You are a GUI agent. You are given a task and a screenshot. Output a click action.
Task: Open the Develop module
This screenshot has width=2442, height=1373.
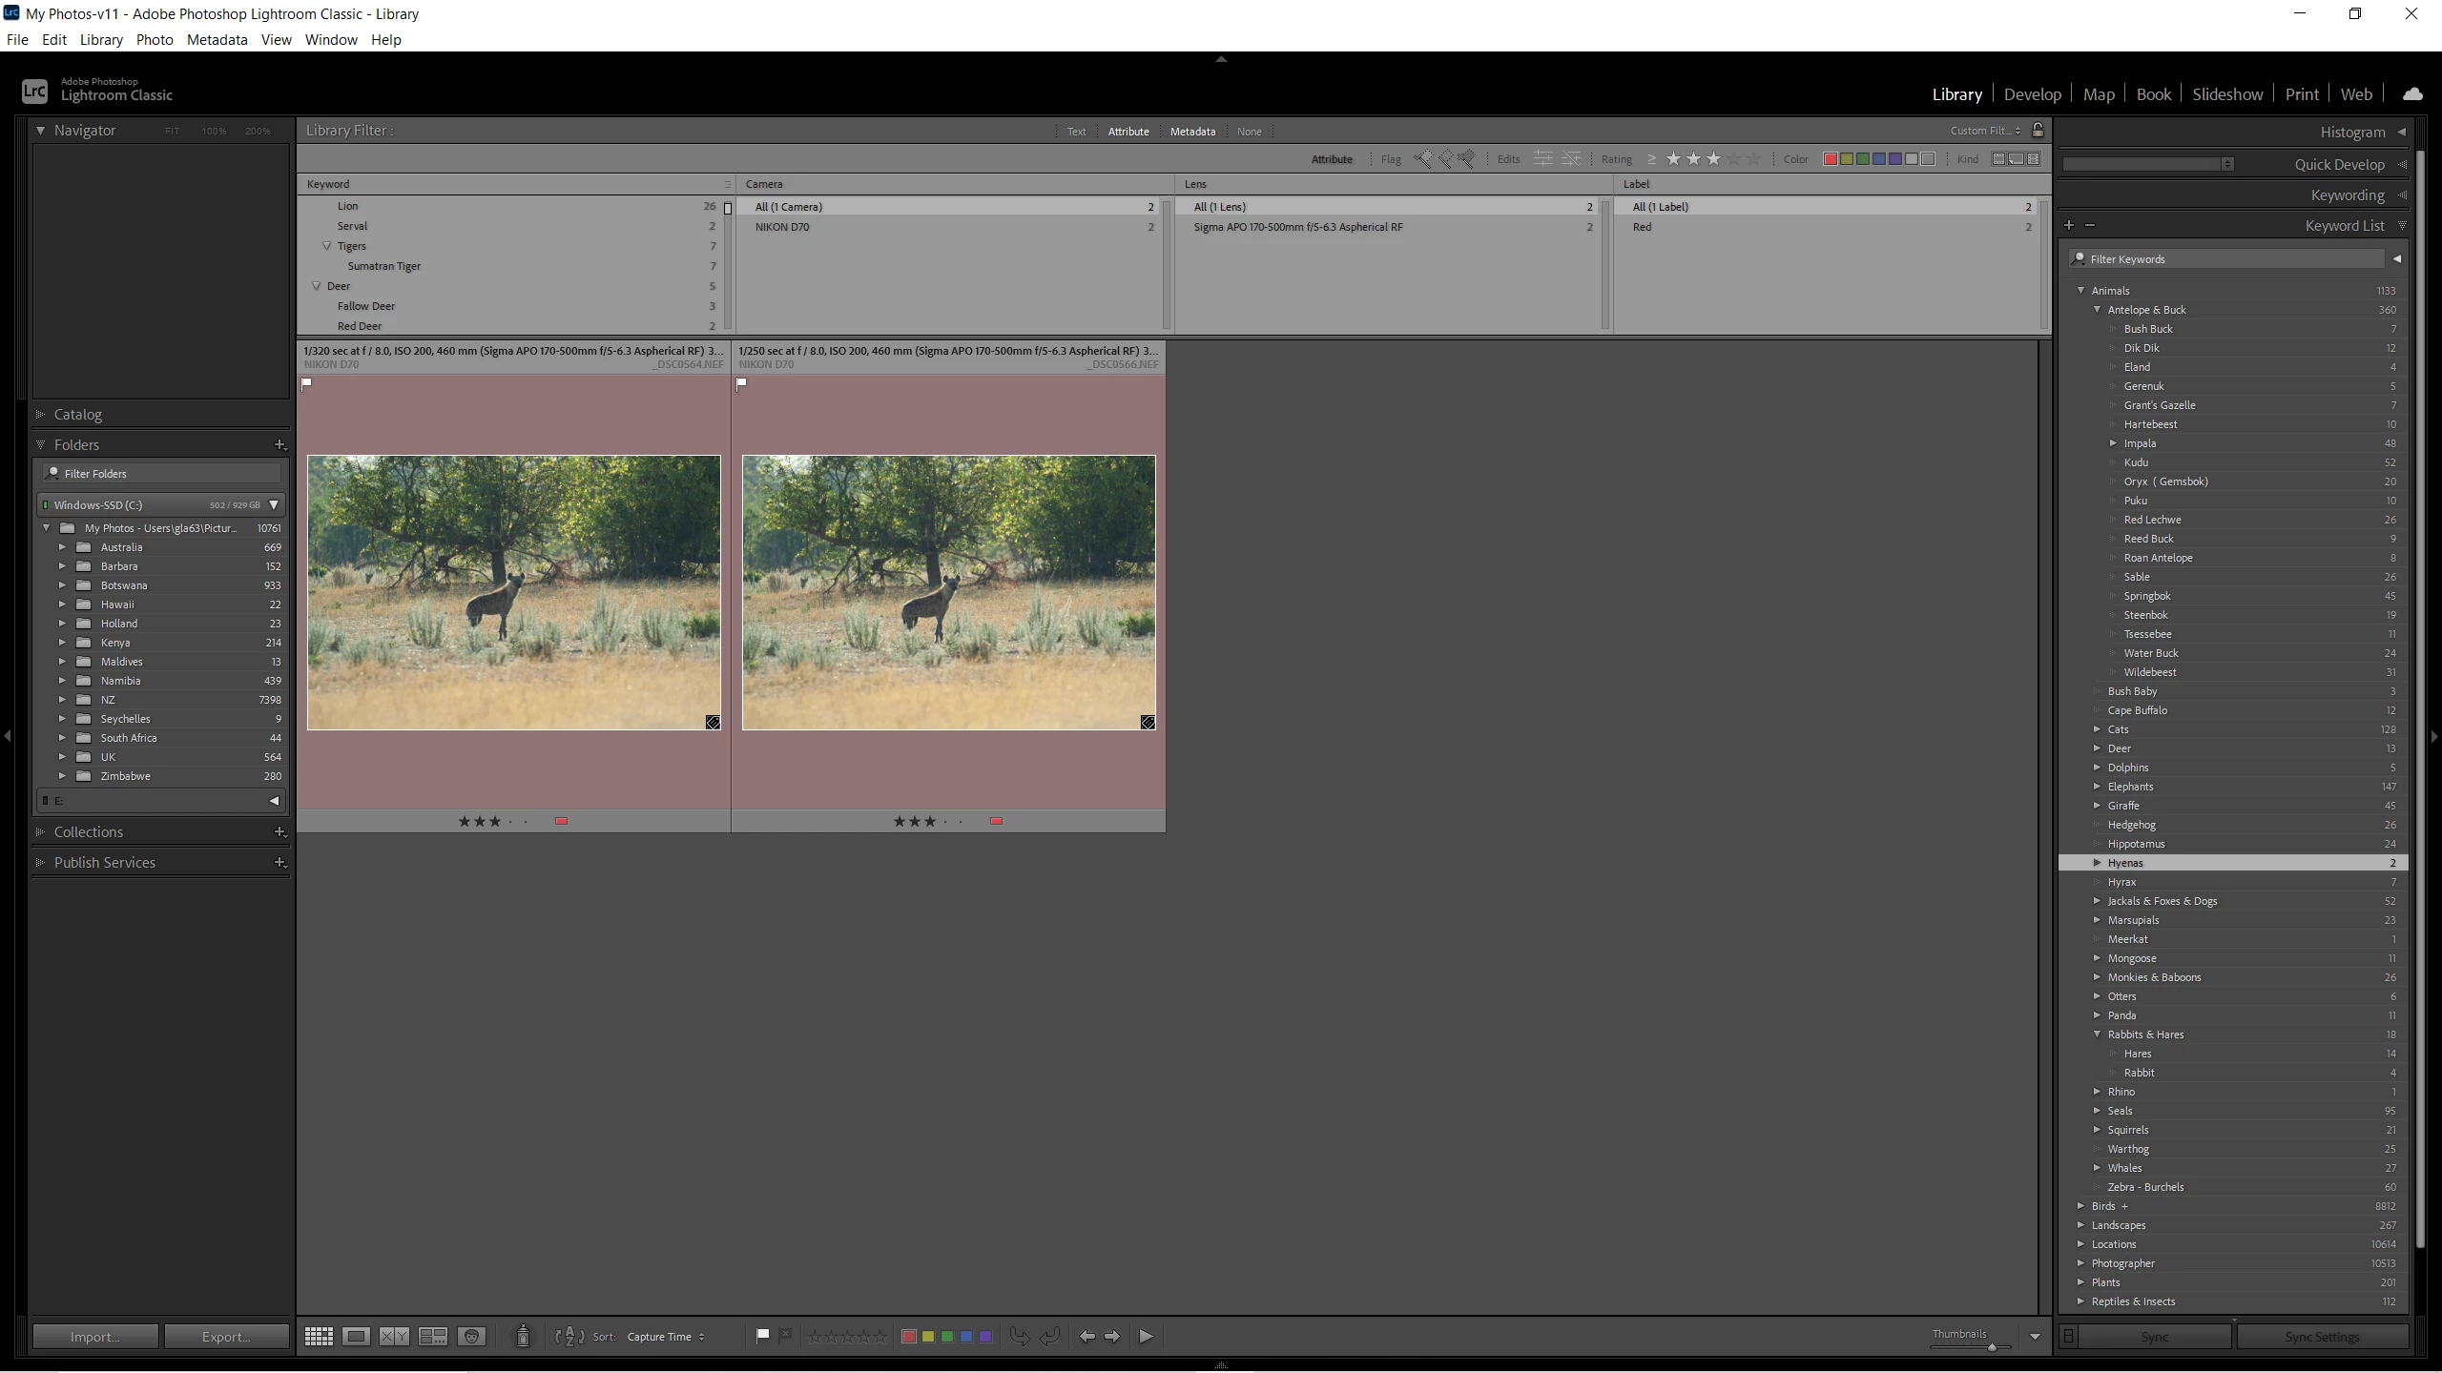tap(2032, 94)
